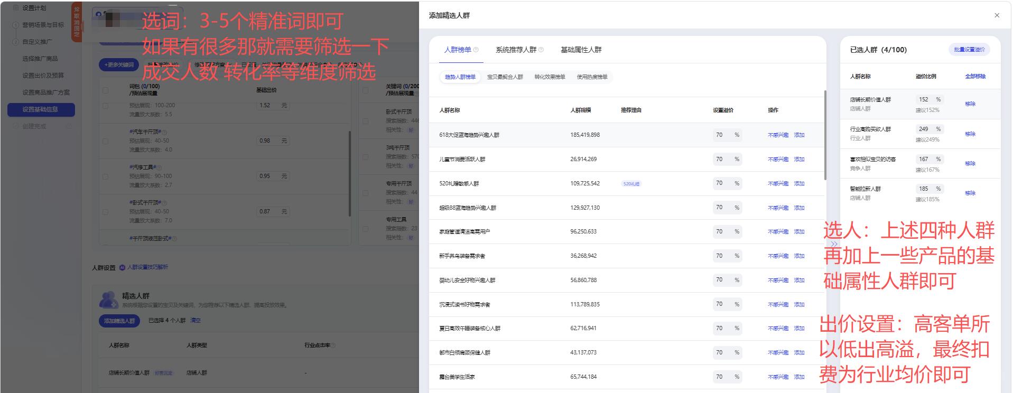
Task: Select the 趋势人群榜单 sub-tab
Action: 460,77
